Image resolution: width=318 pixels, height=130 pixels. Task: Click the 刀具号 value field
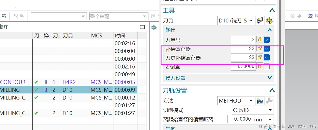243,39
